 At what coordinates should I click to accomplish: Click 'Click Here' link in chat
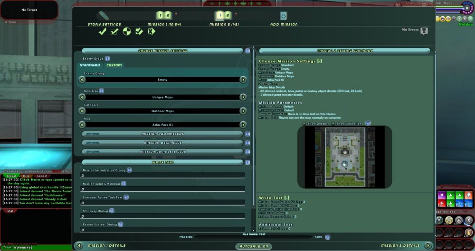tap(29, 179)
